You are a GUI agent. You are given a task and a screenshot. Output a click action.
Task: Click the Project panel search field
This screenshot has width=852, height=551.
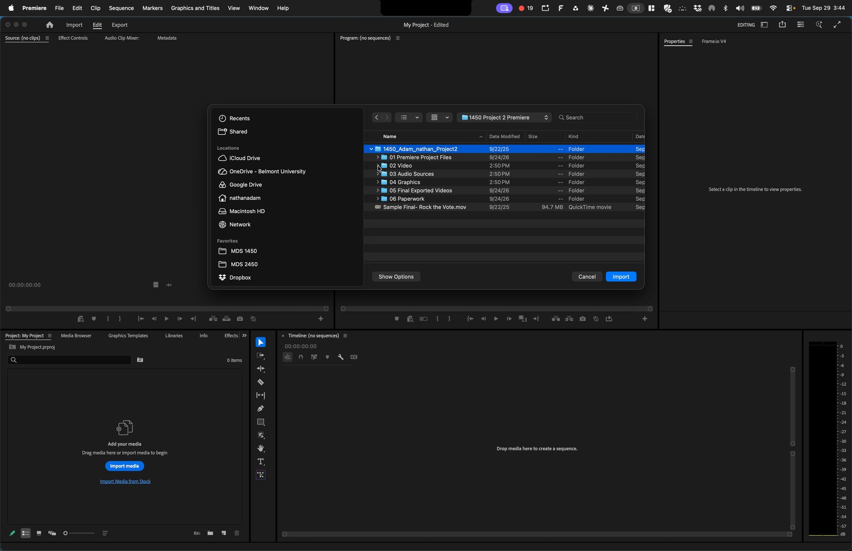click(x=69, y=360)
